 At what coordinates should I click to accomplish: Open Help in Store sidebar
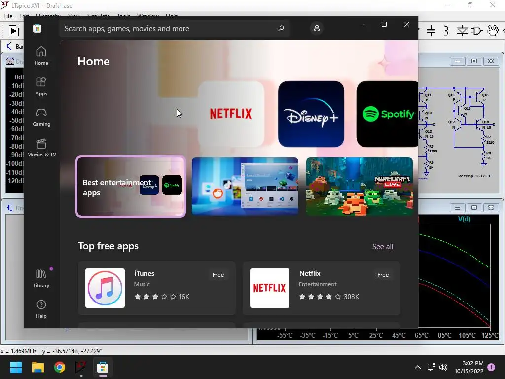click(41, 309)
